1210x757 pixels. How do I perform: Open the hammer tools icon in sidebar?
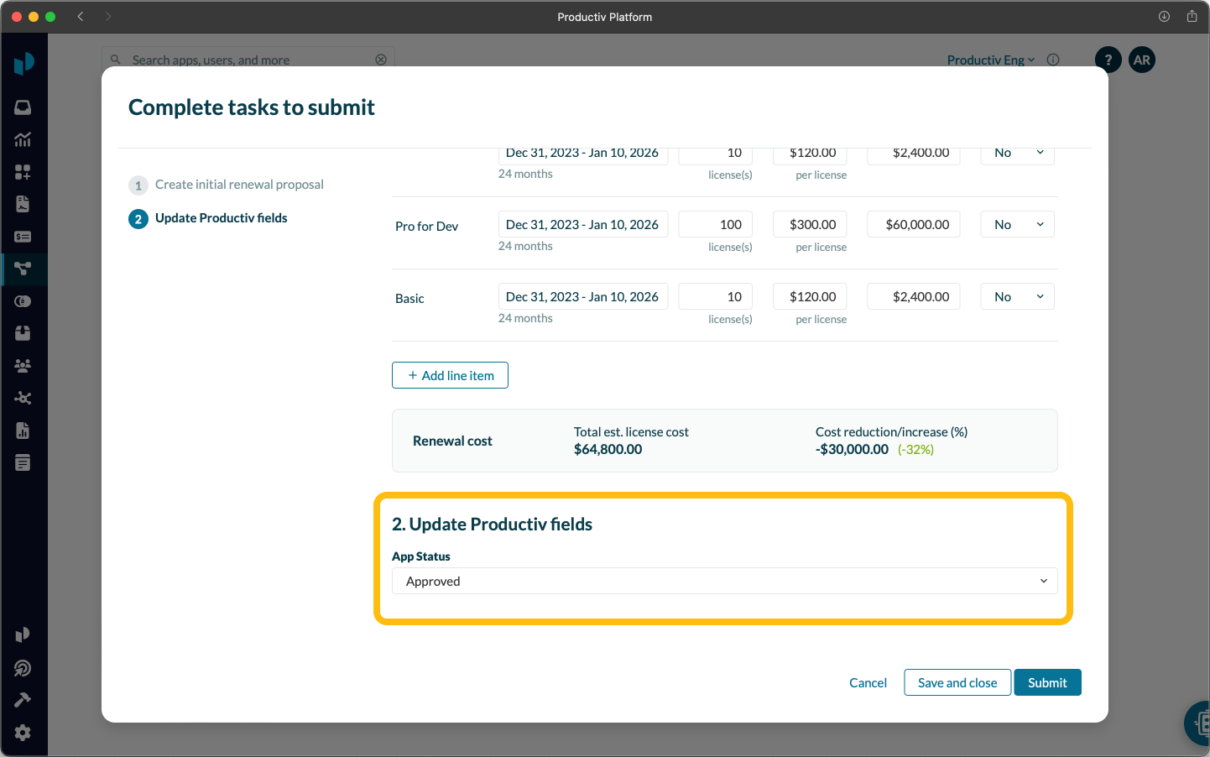click(23, 700)
